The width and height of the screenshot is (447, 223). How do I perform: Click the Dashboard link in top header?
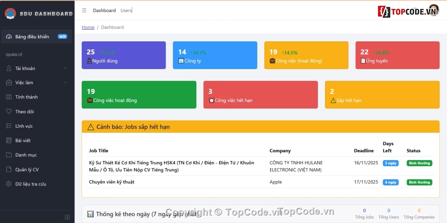click(x=104, y=10)
